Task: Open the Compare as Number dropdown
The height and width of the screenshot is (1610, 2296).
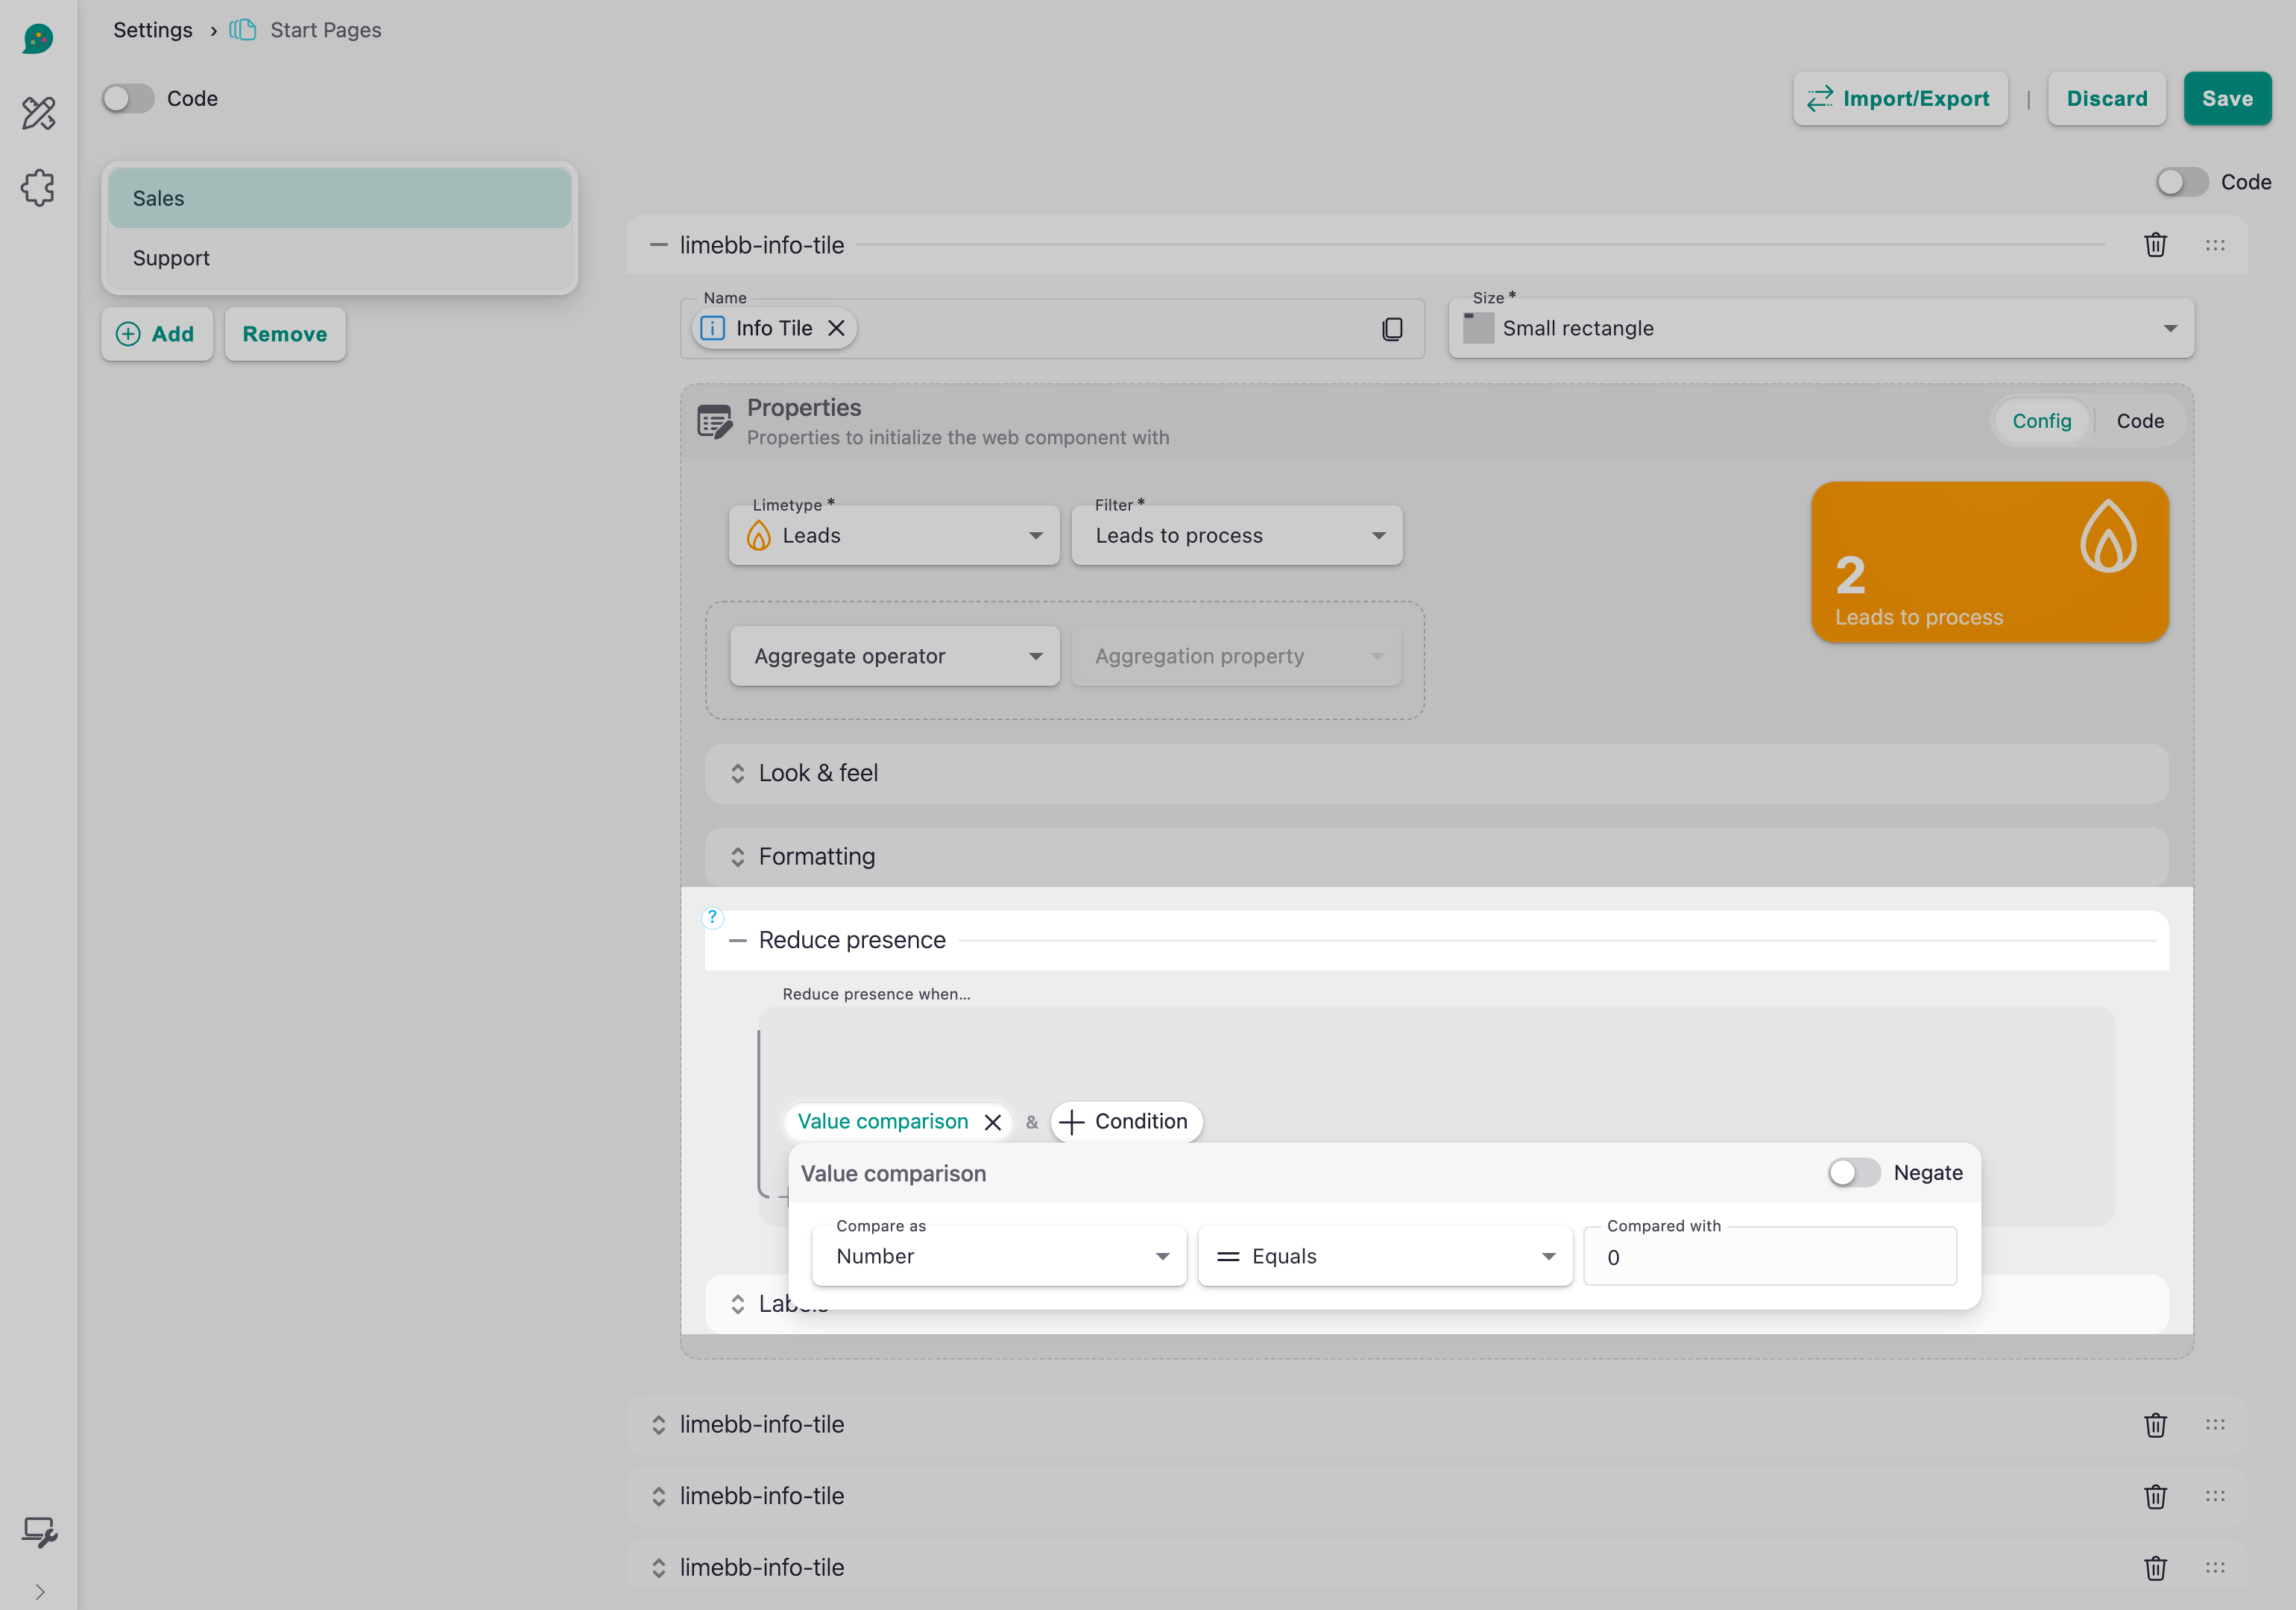Action: click(999, 1256)
